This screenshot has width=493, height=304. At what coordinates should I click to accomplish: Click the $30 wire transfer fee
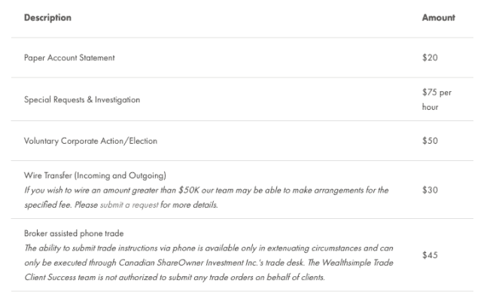[x=430, y=190]
